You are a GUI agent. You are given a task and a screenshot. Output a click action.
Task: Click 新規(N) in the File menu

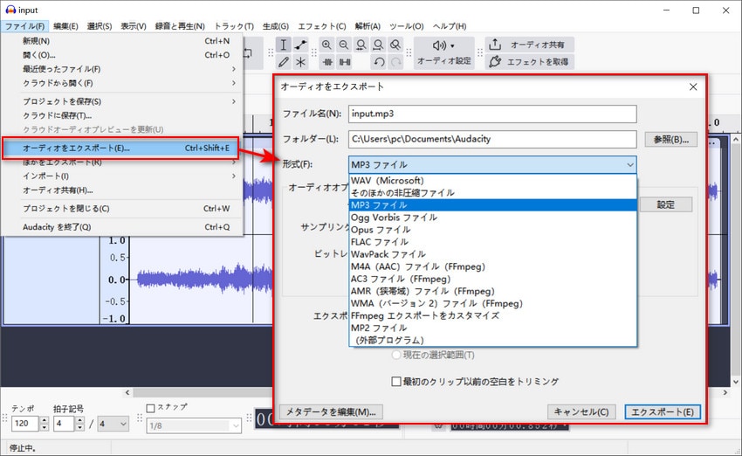(x=122, y=41)
